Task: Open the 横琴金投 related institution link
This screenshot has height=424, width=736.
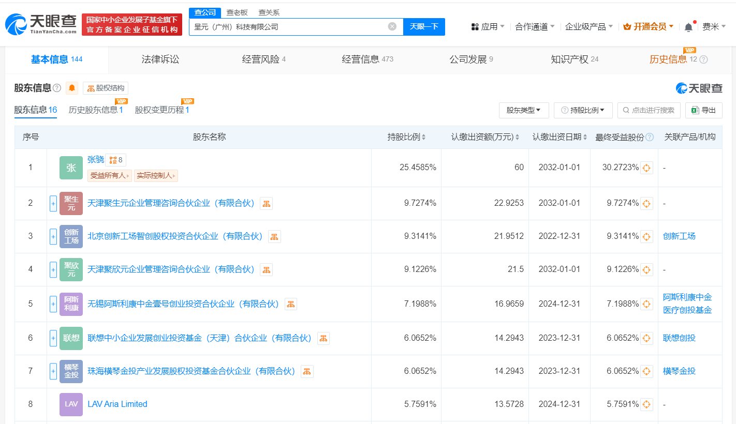Action: (x=679, y=371)
